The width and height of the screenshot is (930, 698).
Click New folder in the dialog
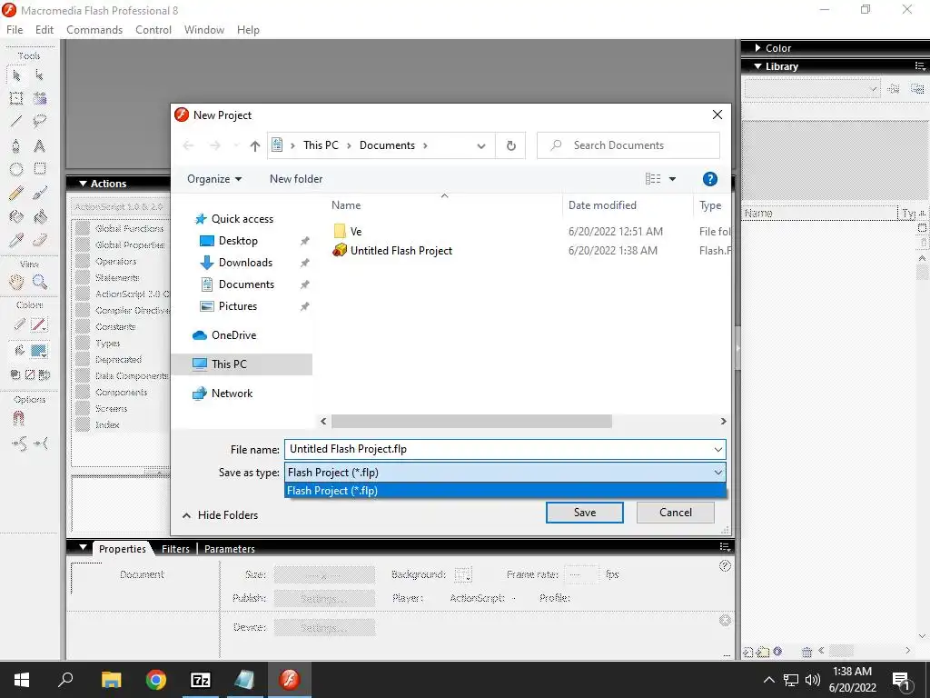point(296,179)
